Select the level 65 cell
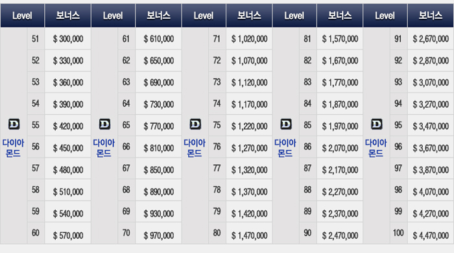The image size is (454, 253). coord(126,125)
